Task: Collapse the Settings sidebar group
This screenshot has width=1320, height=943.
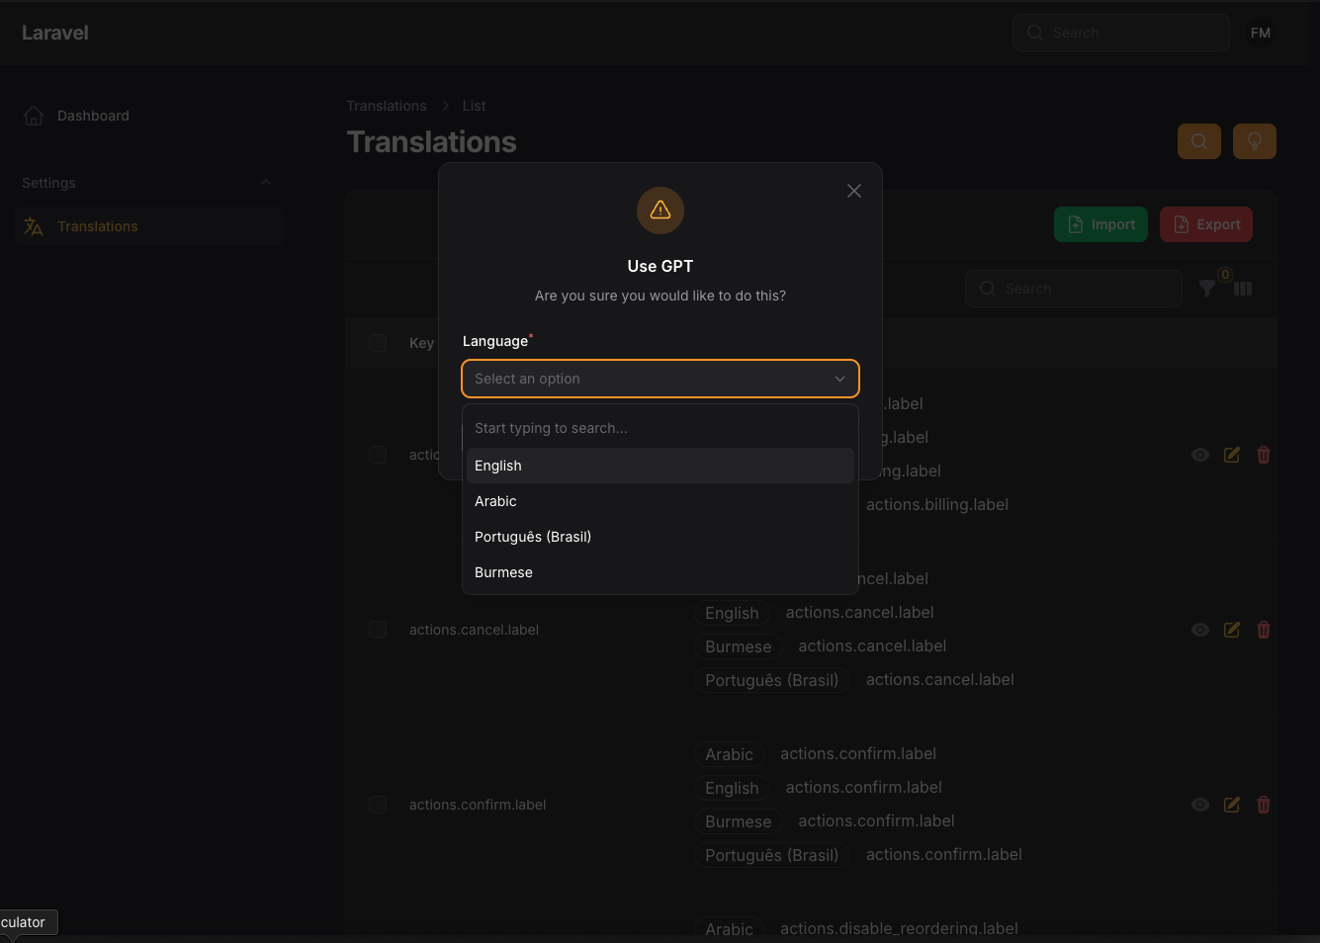Action: (x=265, y=183)
